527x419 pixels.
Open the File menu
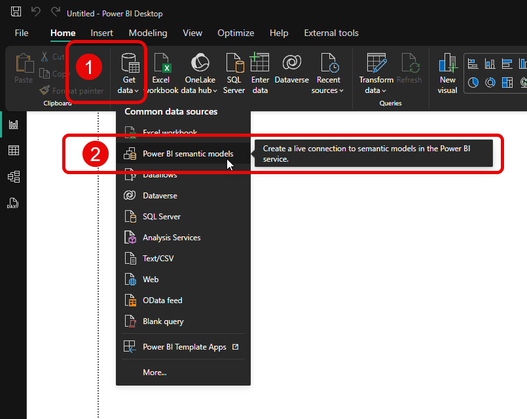point(22,33)
